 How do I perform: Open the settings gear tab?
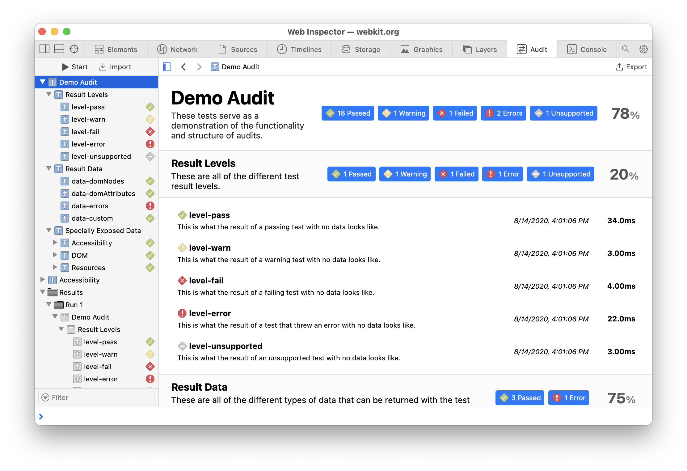click(644, 49)
